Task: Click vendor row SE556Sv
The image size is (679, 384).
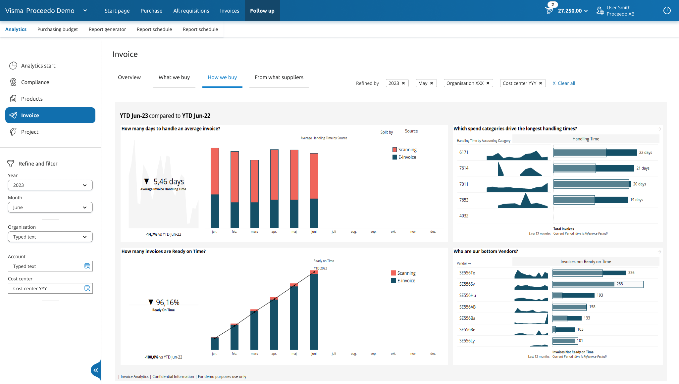Action: click(557, 284)
